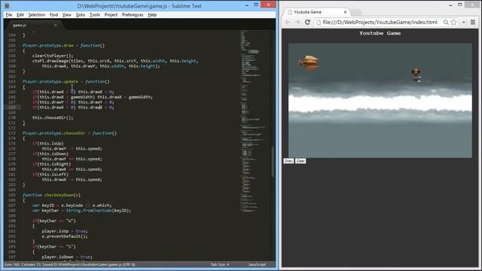The image size is (482, 271).
Task: Click line 163 Player.prototype.update code
Action: [x=66, y=81]
